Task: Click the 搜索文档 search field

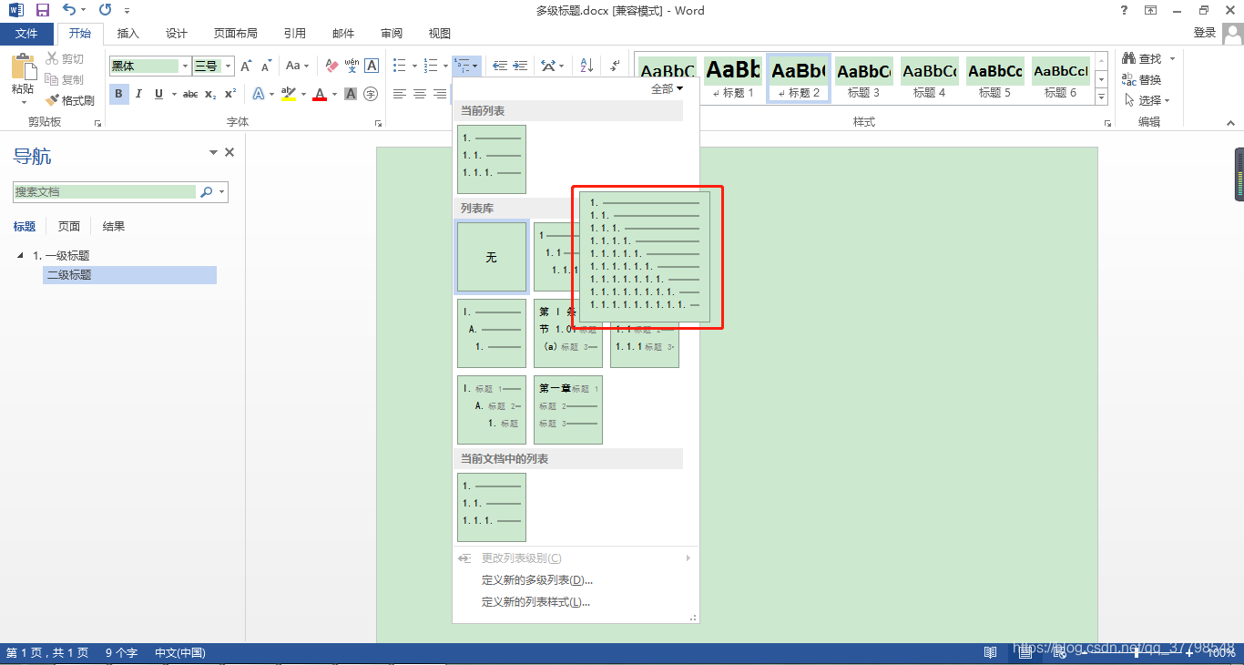Action: click(x=105, y=192)
